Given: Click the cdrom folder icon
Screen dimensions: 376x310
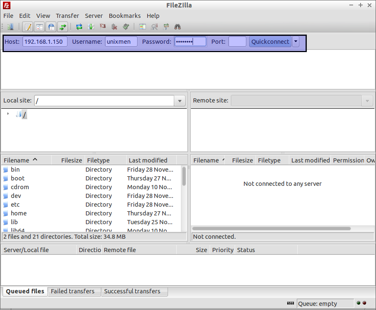Looking at the screenshot, I should click(6, 187).
